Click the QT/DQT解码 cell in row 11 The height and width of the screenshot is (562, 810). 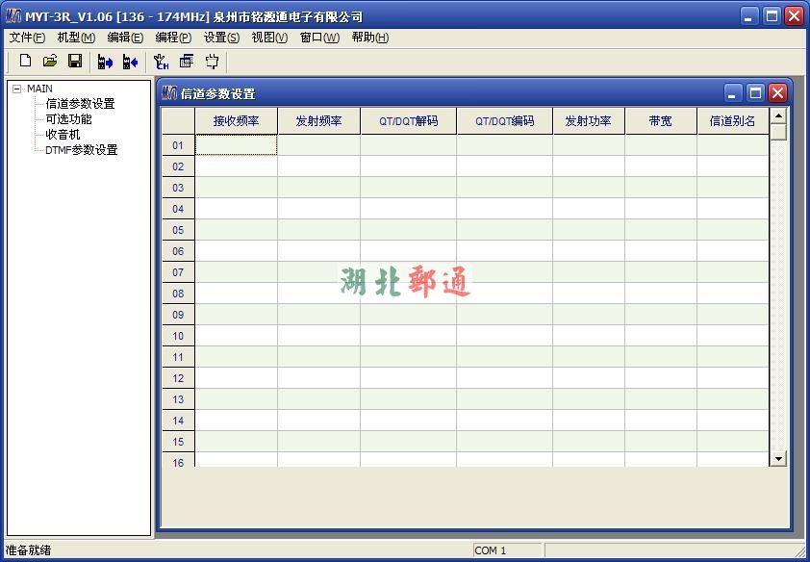(x=409, y=357)
